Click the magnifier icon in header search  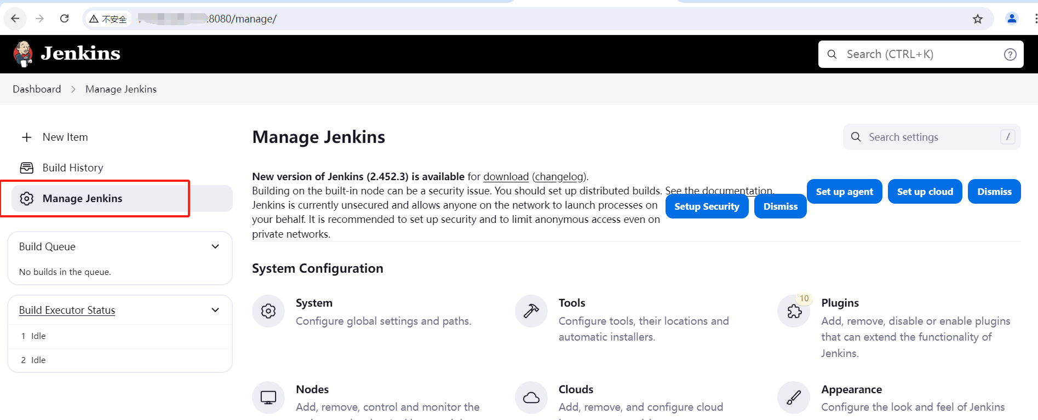(x=832, y=54)
